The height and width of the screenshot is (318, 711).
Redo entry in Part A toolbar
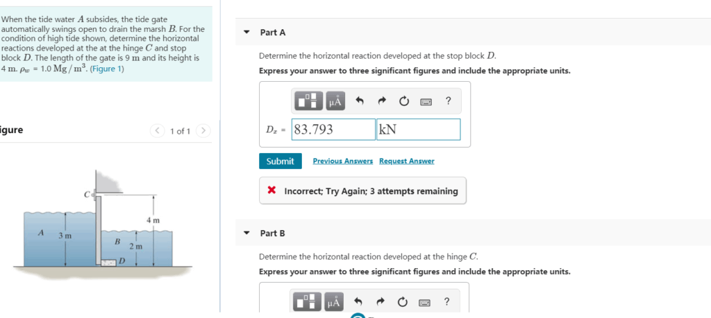[381, 101]
